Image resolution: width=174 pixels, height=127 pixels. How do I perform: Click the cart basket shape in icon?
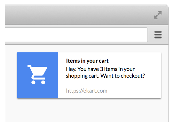[38, 71]
